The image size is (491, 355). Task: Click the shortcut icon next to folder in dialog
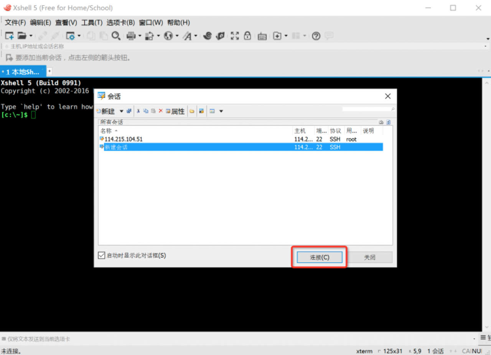(x=201, y=111)
